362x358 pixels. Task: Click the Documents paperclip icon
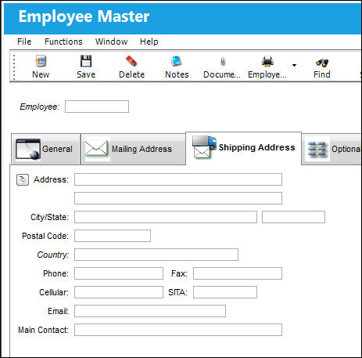pyautogui.click(x=223, y=62)
